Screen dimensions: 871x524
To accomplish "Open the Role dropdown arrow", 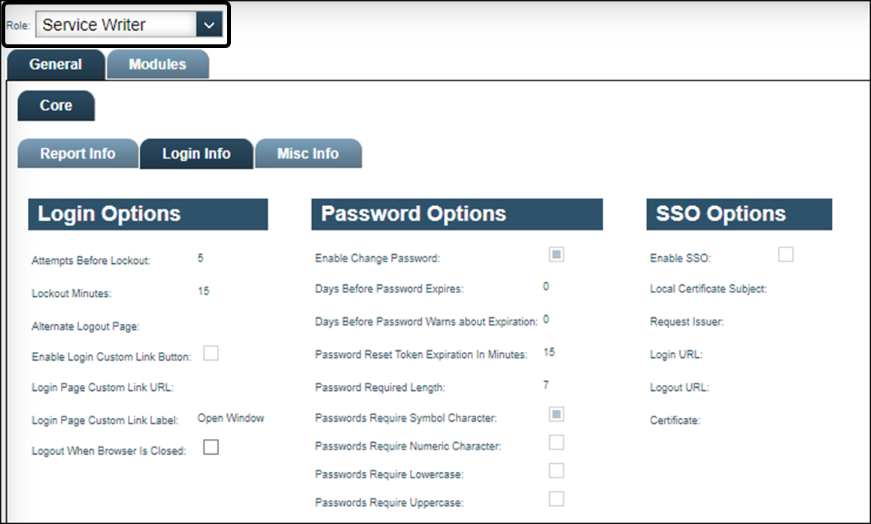I will [x=208, y=25].
